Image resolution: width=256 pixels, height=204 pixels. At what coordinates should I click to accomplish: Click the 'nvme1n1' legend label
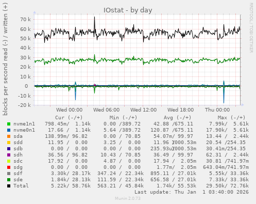(x=24, y=124)
